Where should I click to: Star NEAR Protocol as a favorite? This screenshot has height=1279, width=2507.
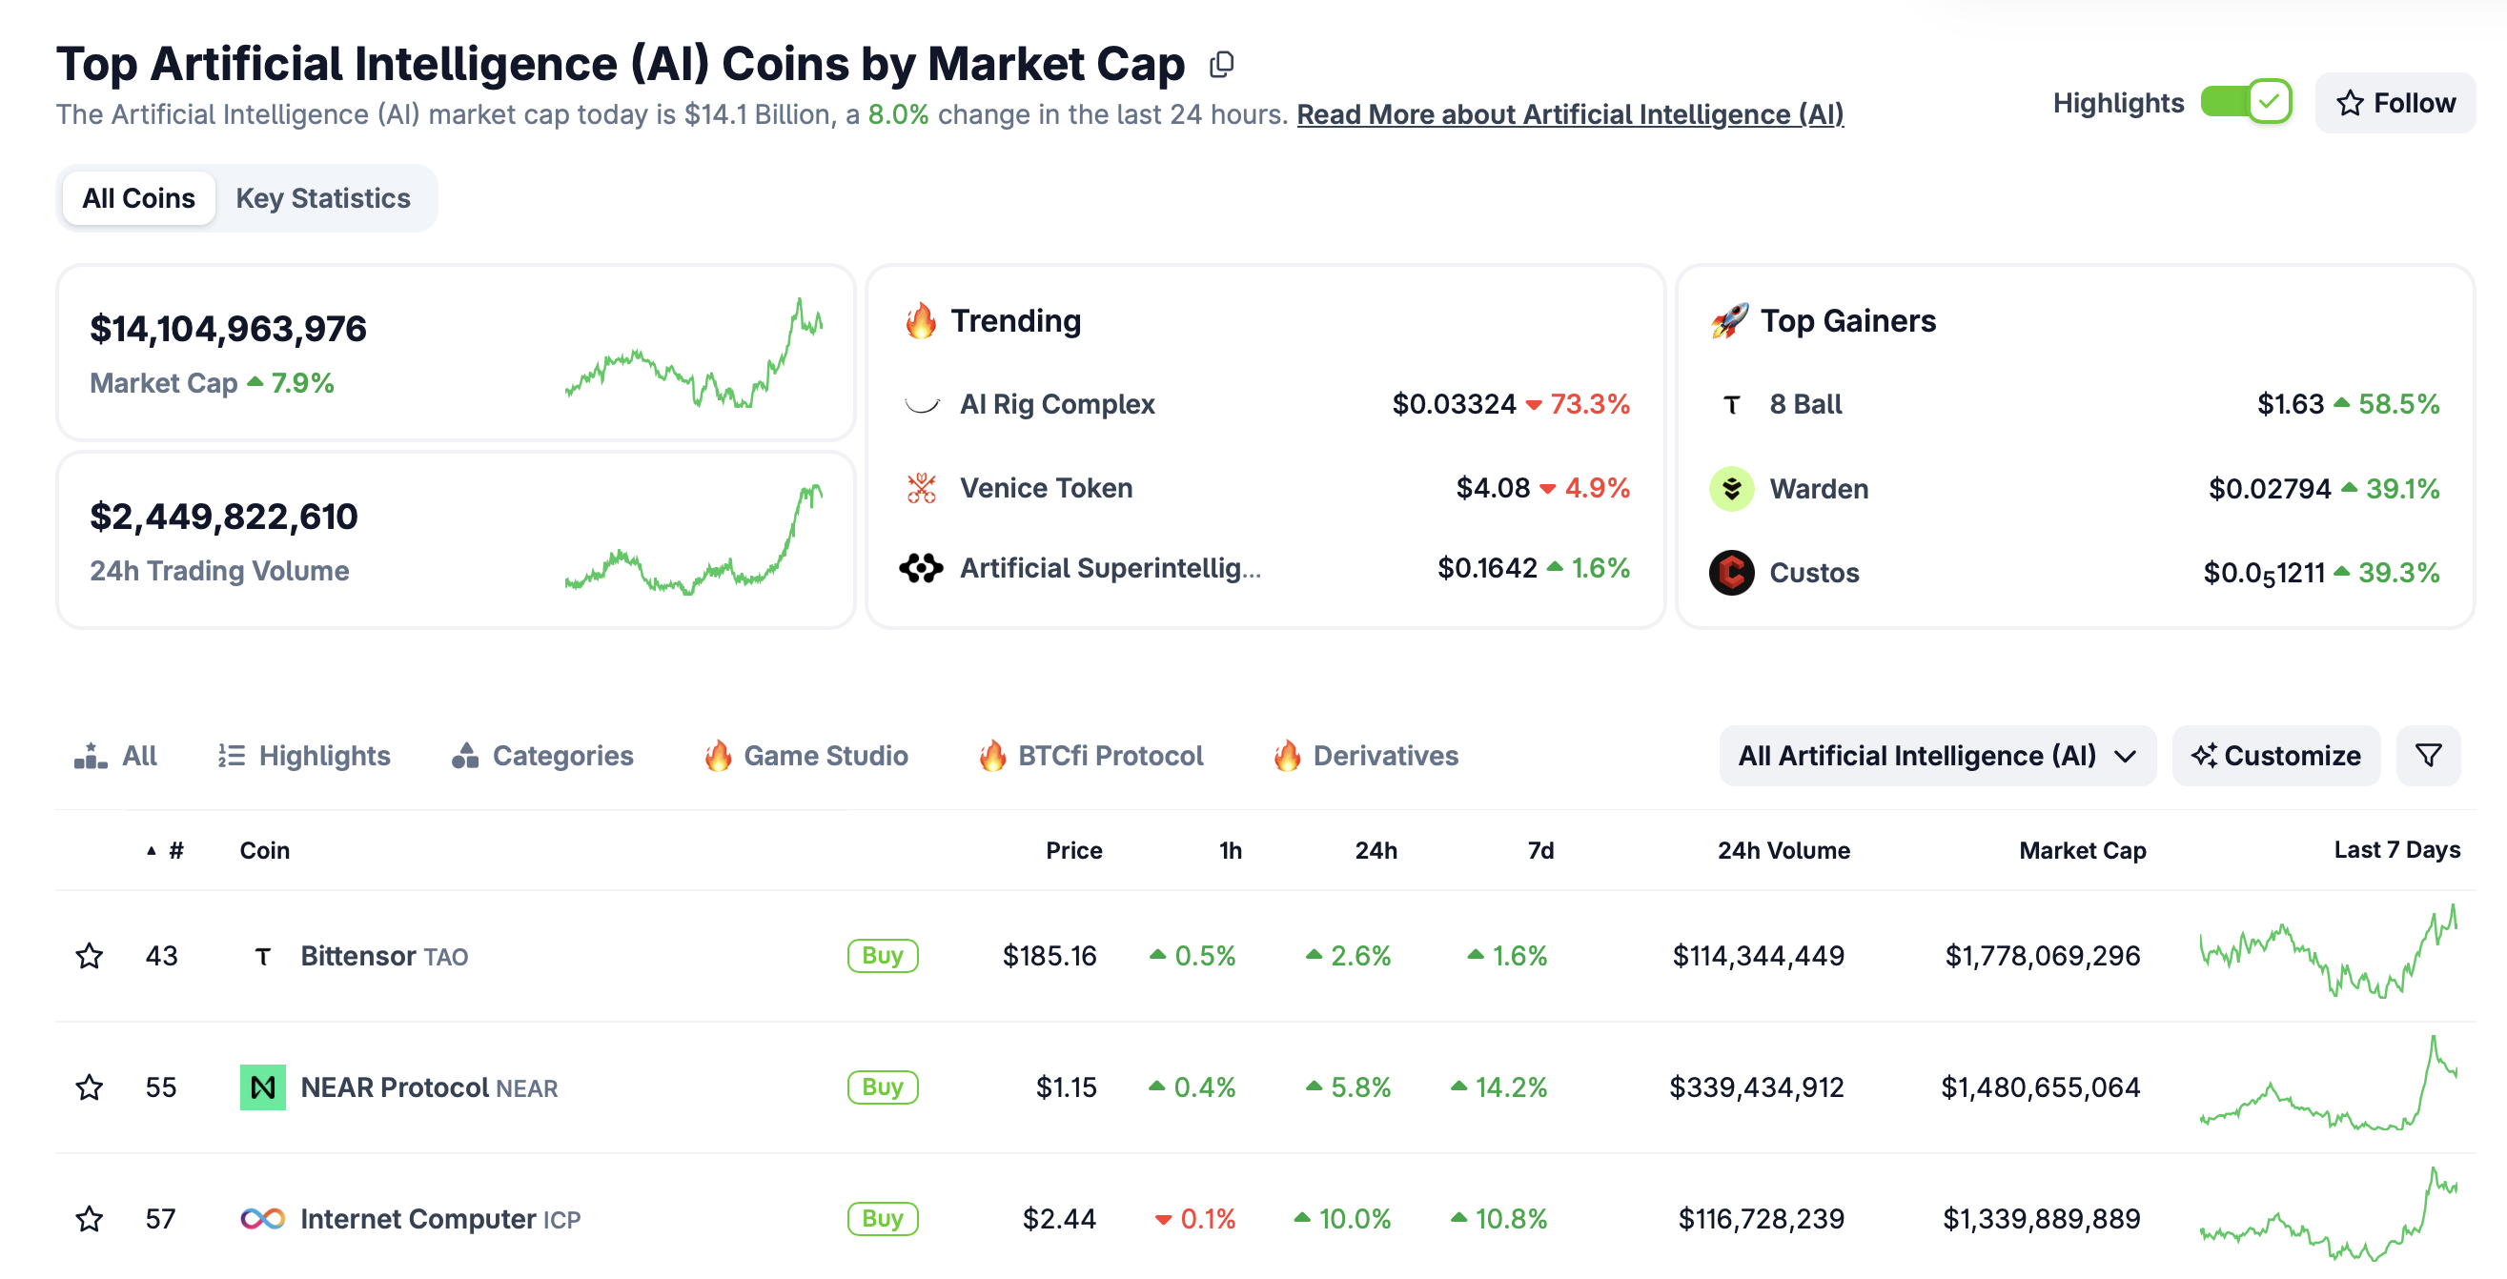point(90,1086)
